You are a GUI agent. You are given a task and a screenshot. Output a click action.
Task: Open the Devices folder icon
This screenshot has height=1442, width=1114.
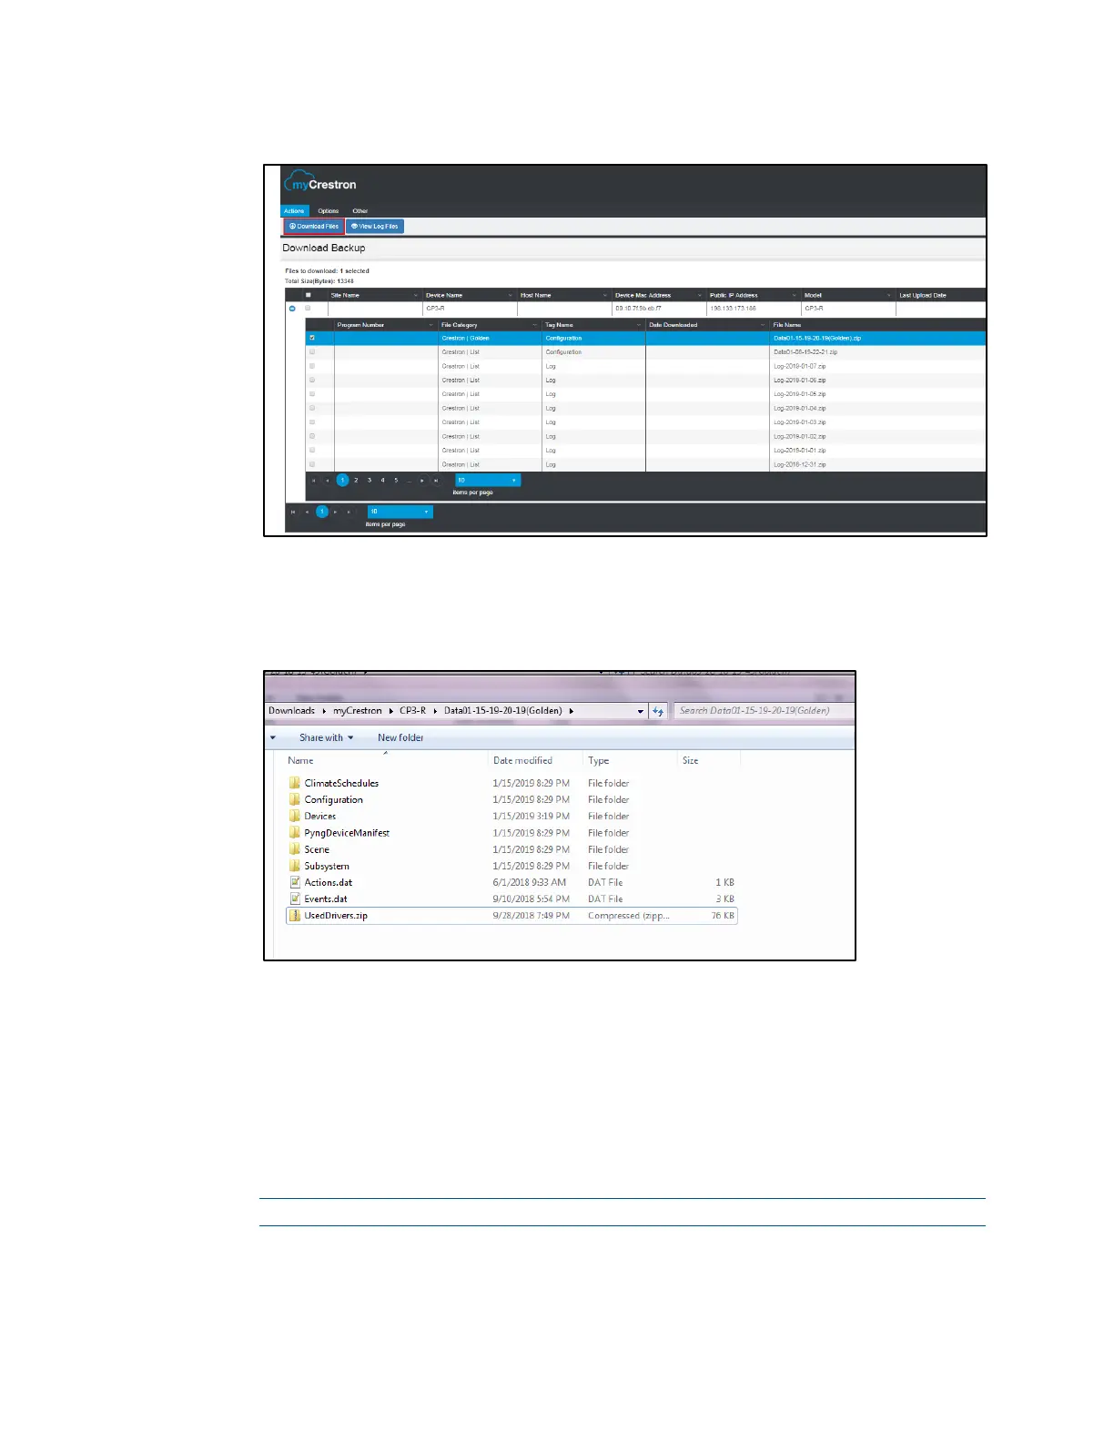coord(295,816)
